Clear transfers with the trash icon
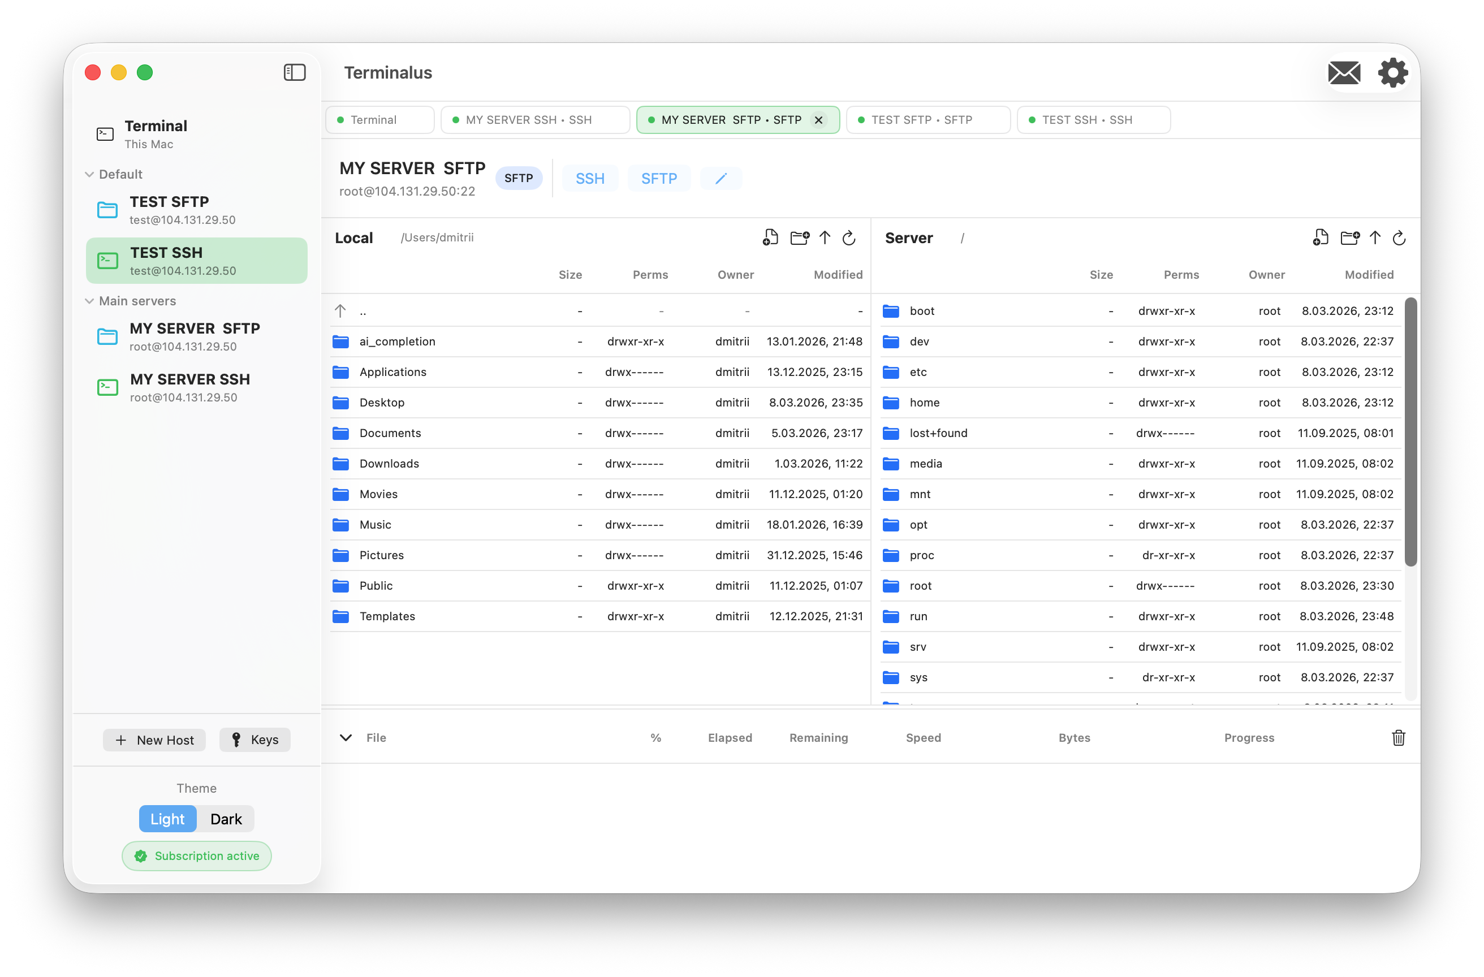Screen dimensions: 1484x977 (x=1399, y=738)
